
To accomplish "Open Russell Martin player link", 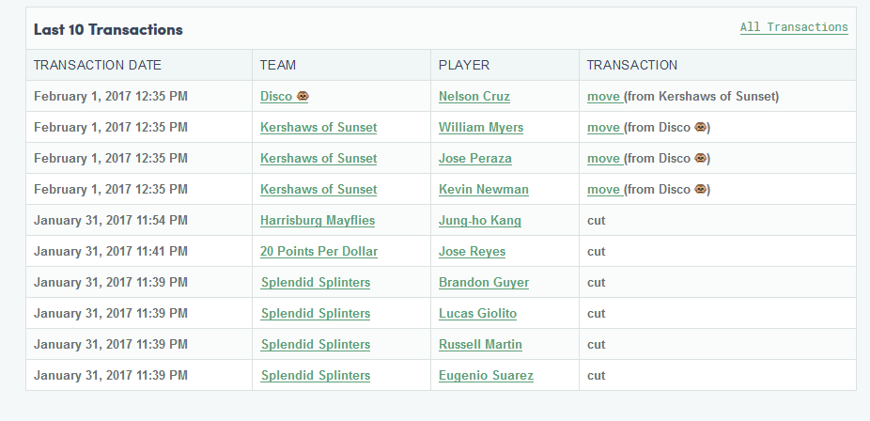I will (480, 345).
